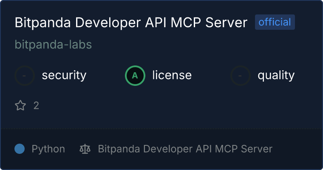Click the license label next to A badge
The image size is (323, 170).
(172, 76)
